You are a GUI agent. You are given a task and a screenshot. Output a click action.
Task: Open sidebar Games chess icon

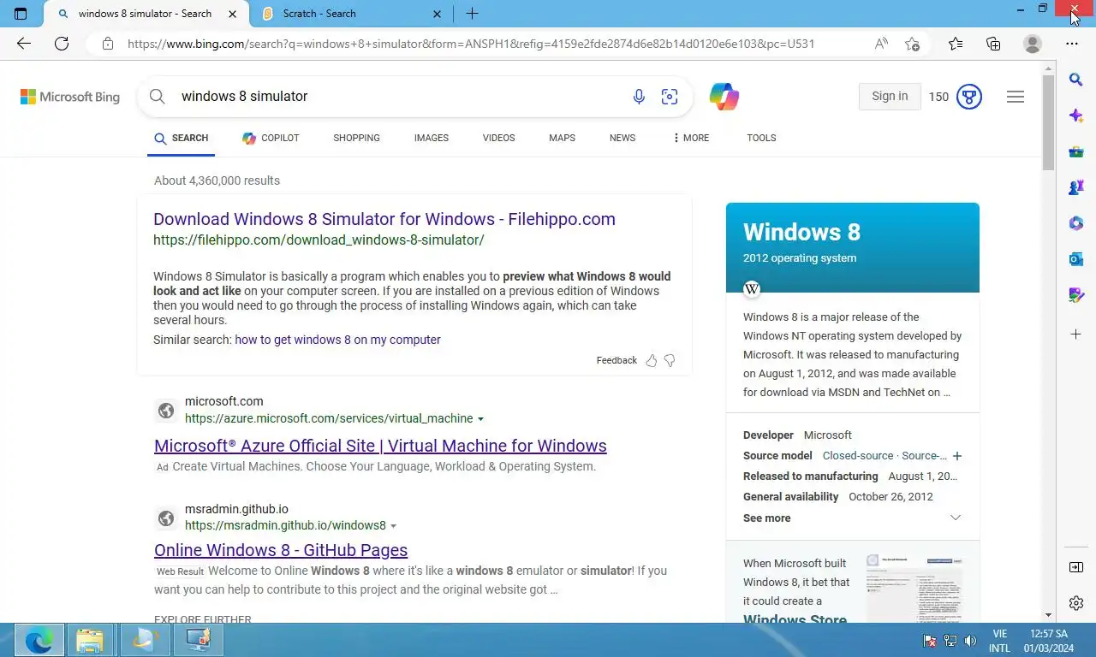[1076, 187]
